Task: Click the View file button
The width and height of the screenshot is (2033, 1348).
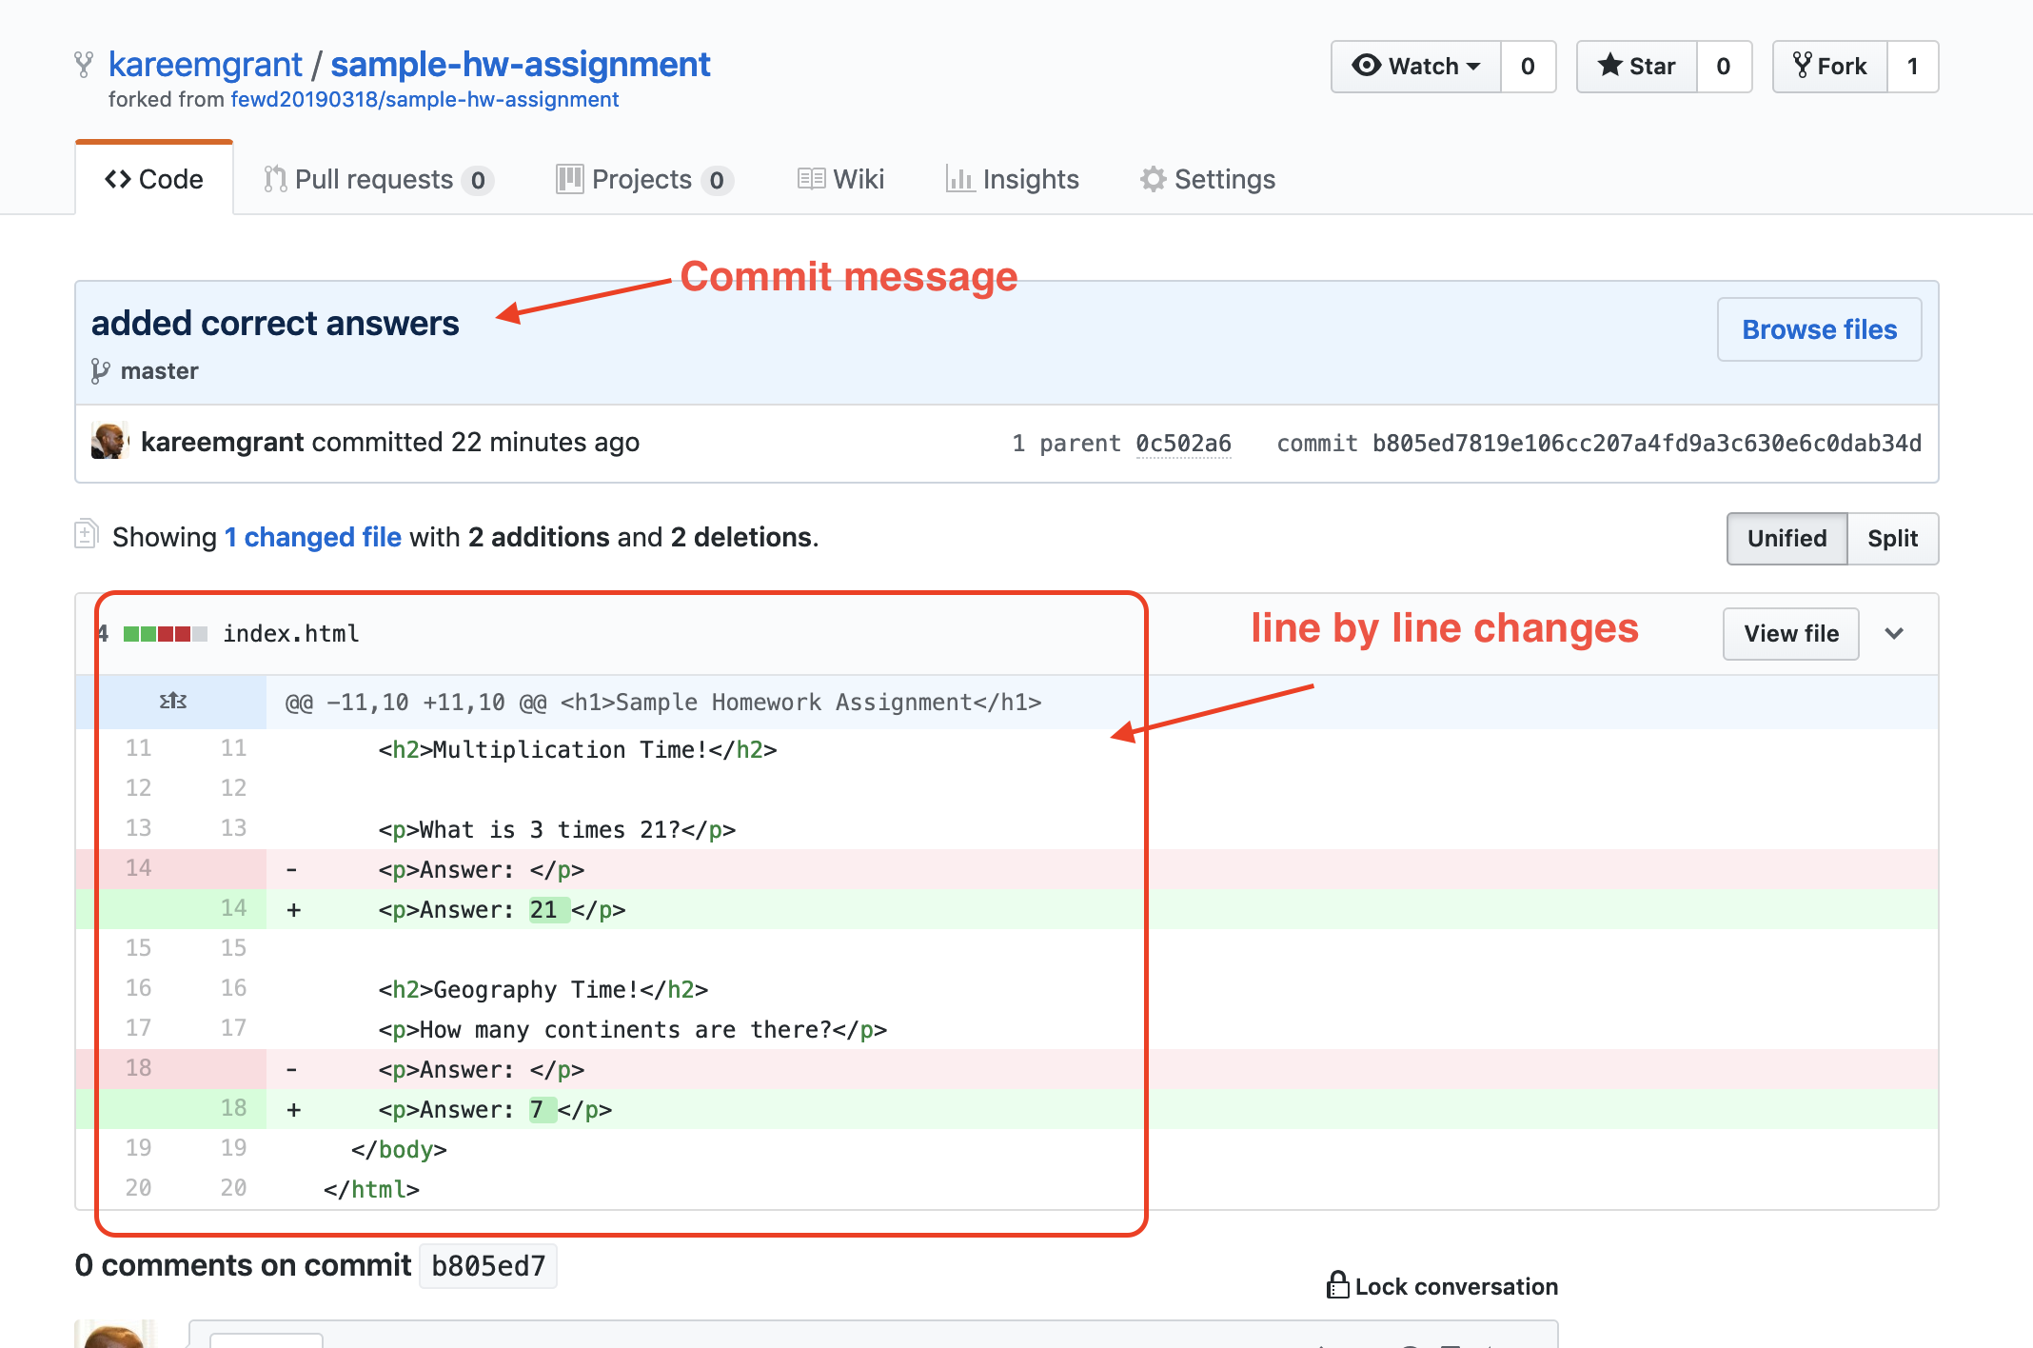Action: [x=1790, y=634]
